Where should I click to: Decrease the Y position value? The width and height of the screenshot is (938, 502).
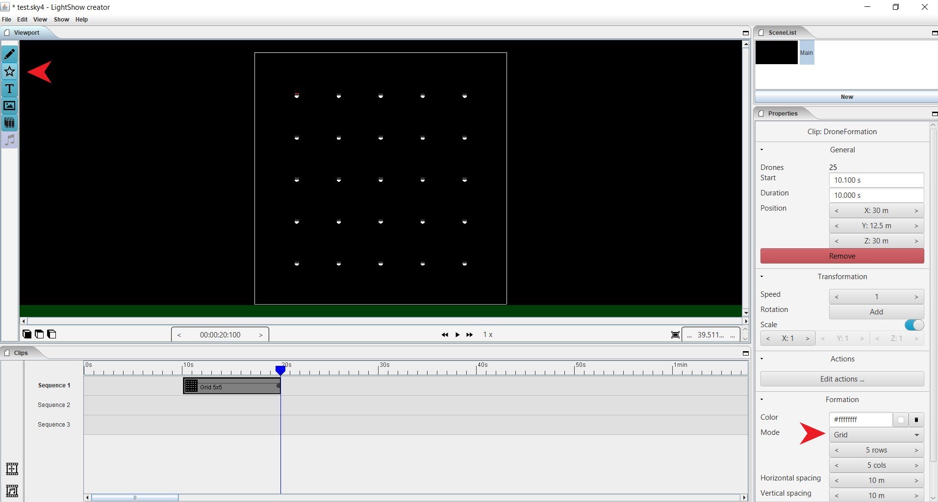coord(837,226)
